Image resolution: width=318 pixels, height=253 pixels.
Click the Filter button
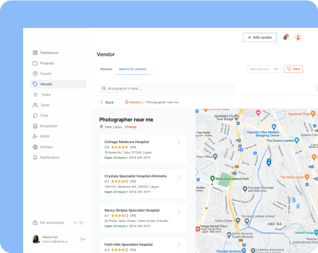coord(293,69)
